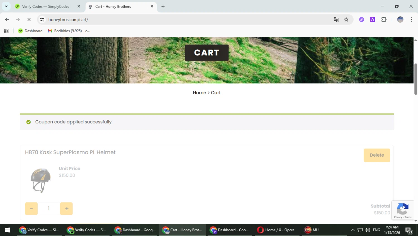This screenshot has height=236, width=418.
Task: Close the Cart - Honey Brothers tab
Action: (x=152, y=6)
